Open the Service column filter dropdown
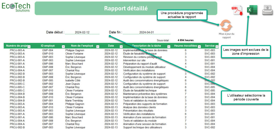The image size is (274, 129). pos(217,46)
